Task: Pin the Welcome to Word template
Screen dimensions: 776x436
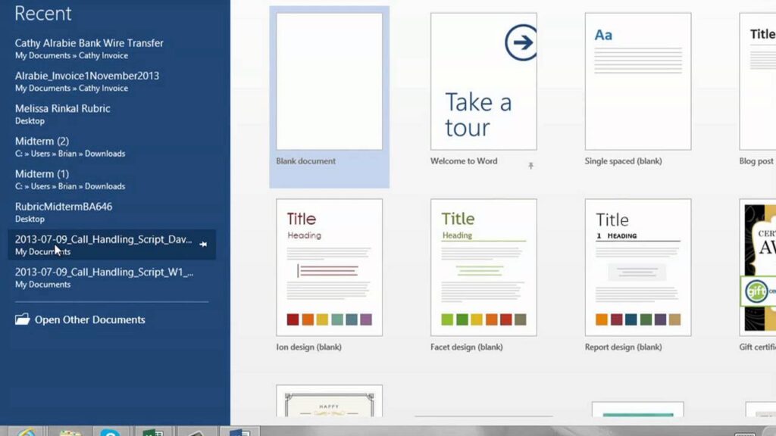Action: [530, 166]
